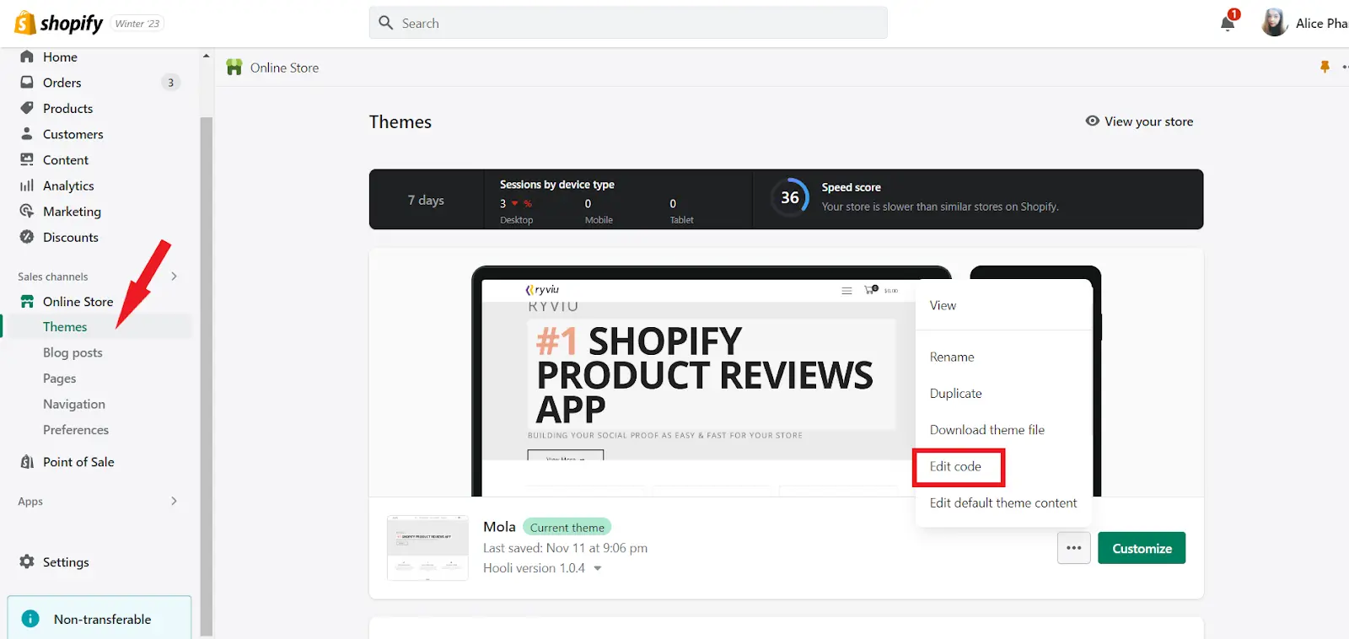This screenshot has width=1349, height=639.
Task: Select Download theme file option
Action: tap(986, 430)
